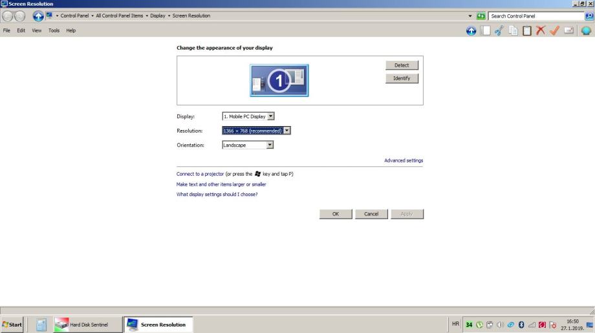Open the Help menu
This screenshot has height=333, width=595.
[71, 30]
